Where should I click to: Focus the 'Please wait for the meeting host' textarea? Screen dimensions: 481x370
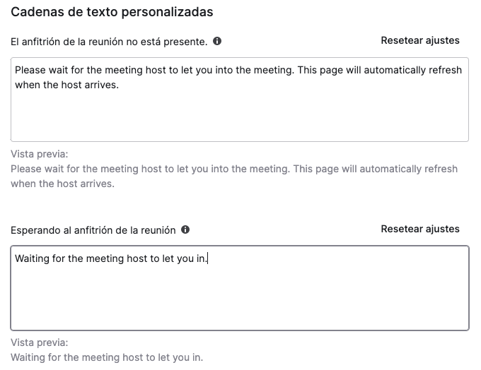coord(240,100)
